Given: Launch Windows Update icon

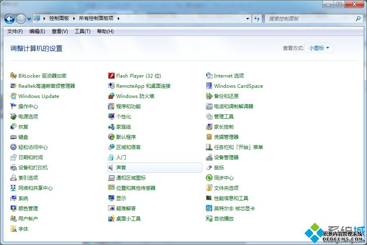Looking at the screenshot, I should (x=13, y=96).
